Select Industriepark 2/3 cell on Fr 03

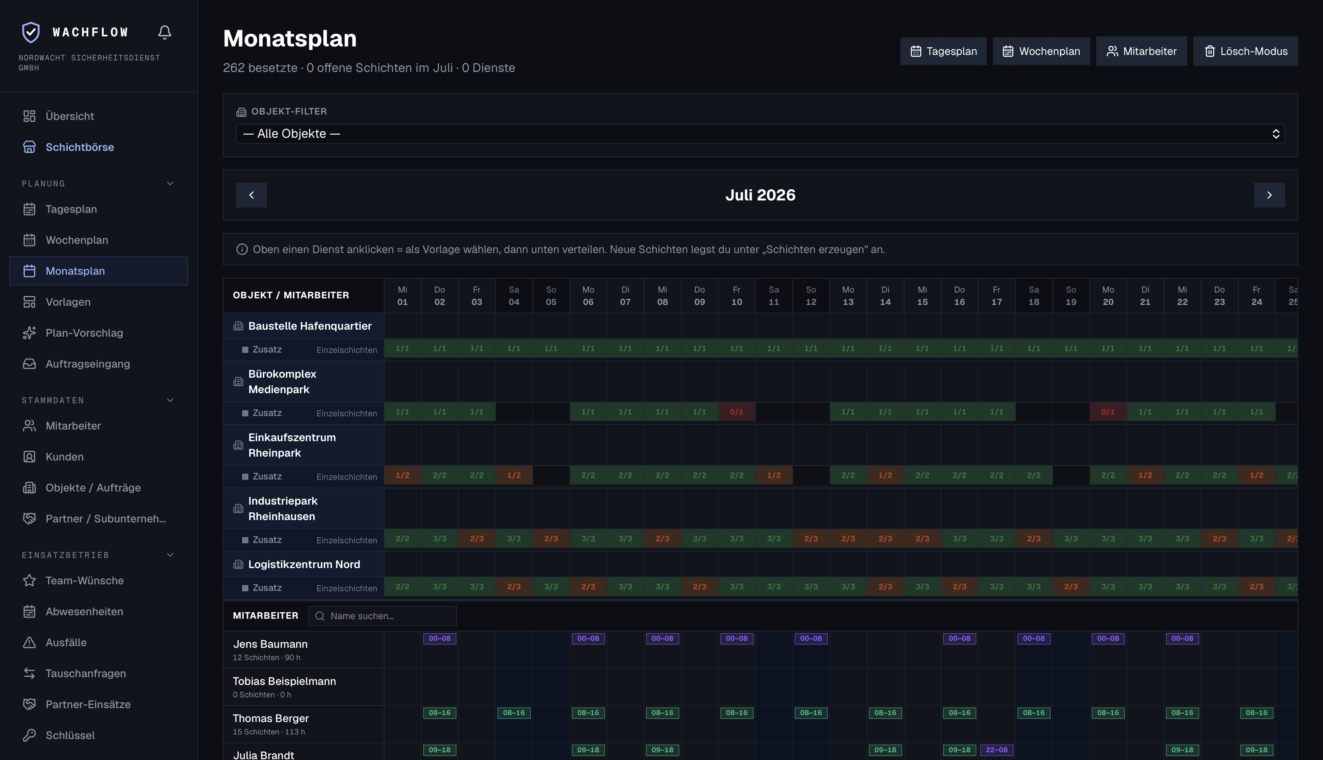pyautogui.click(x=477, y=539)
